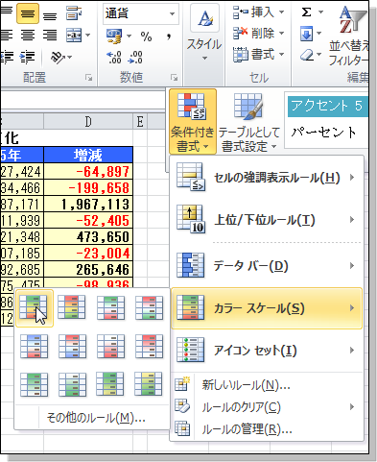Toggle right horizontal alignment
The image size is (377, 462).
pyautogui.click(x=50, y=36)
